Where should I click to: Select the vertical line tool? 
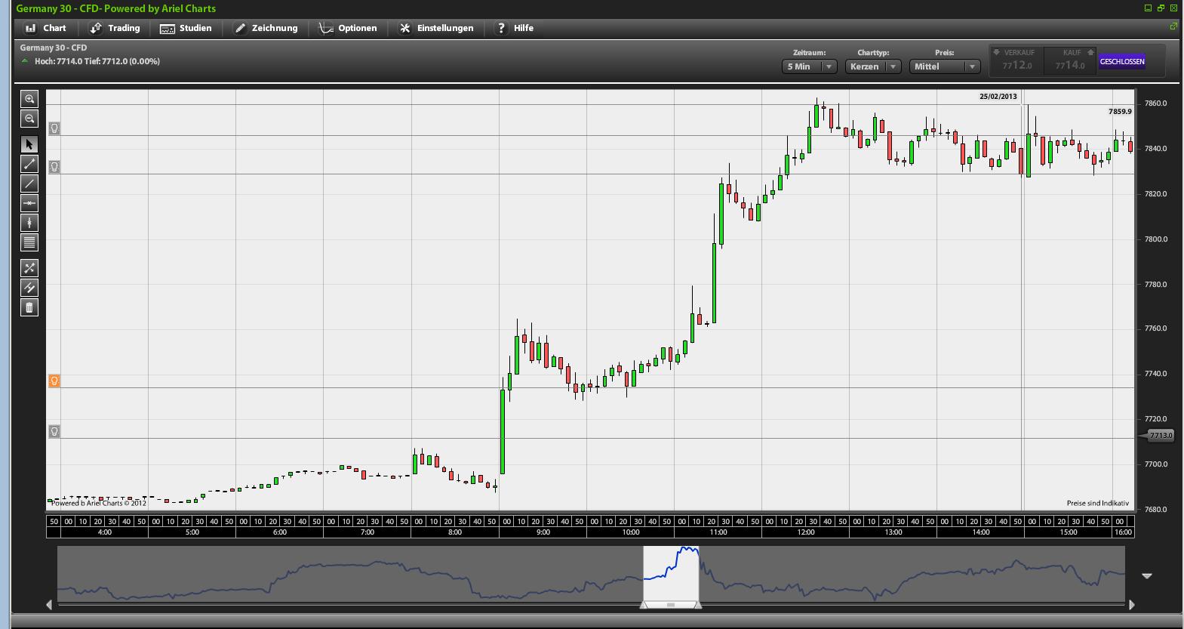pos(29,223)
